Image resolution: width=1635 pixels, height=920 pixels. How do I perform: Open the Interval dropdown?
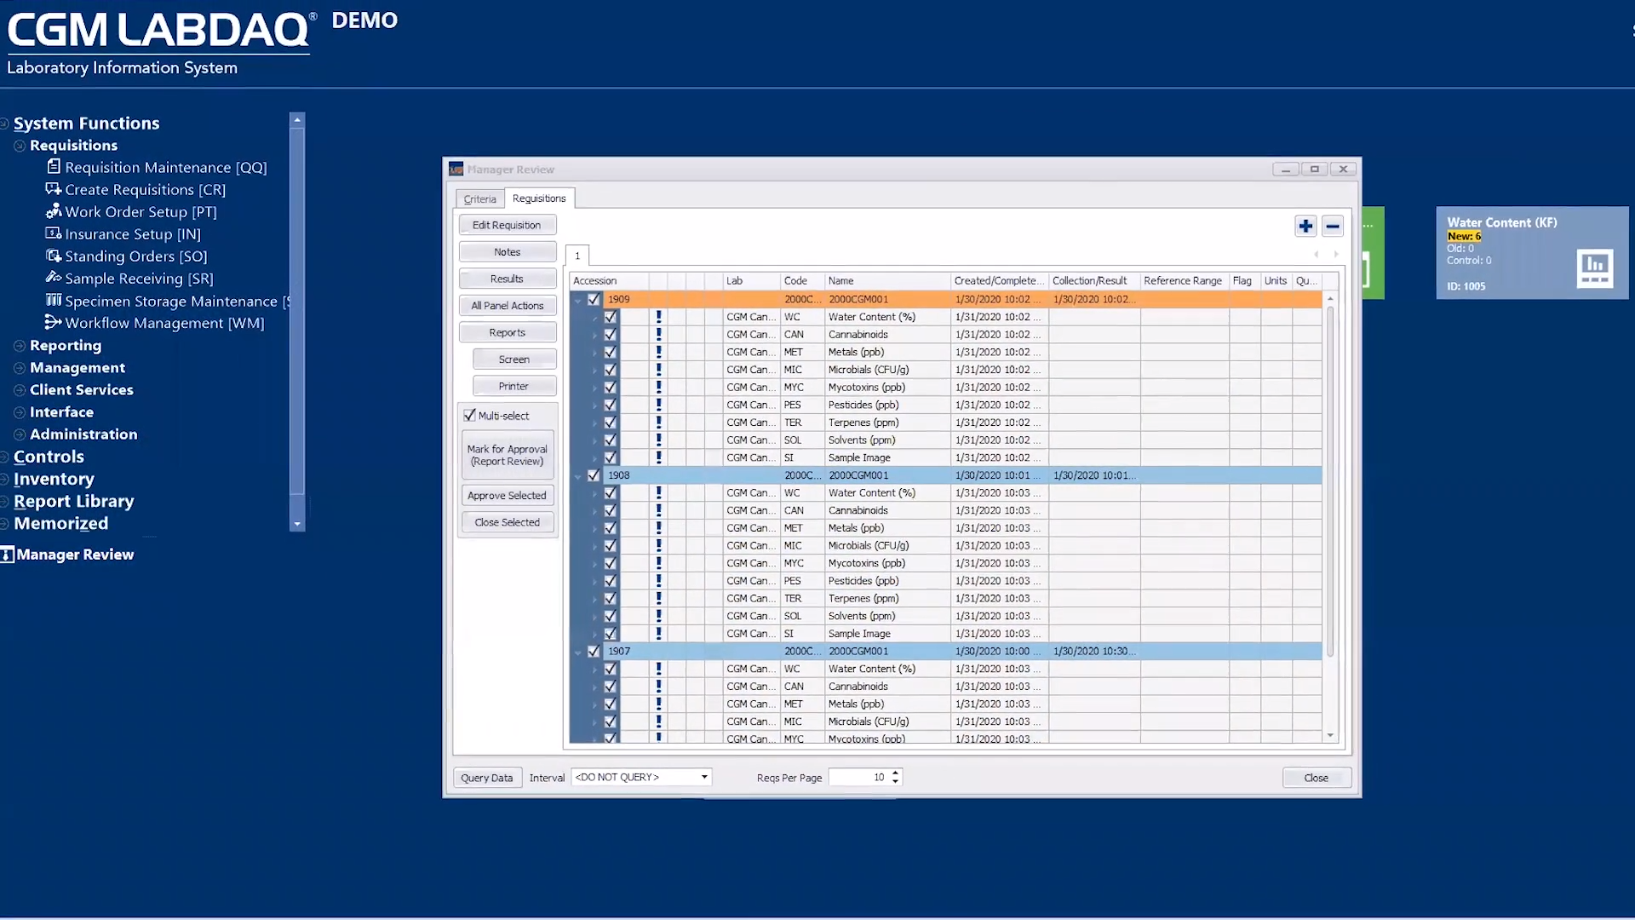(704, 777)
